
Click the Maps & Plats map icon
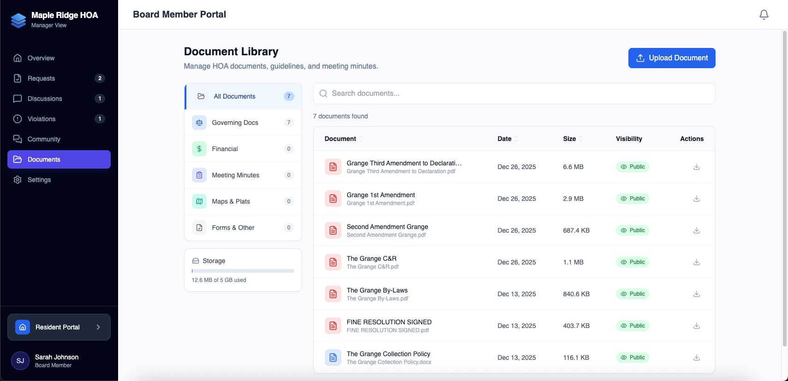[199, 201]
